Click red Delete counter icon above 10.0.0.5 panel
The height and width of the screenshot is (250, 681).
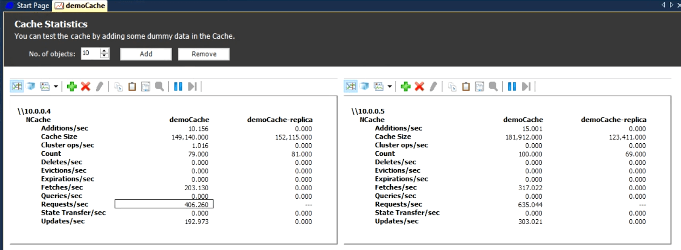tap(419, 86)
